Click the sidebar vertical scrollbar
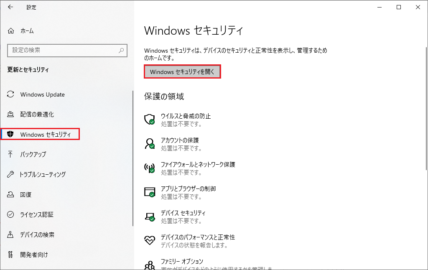Image resolution: width=428 pixels, height=270 pixels. [x=133, y=159]
